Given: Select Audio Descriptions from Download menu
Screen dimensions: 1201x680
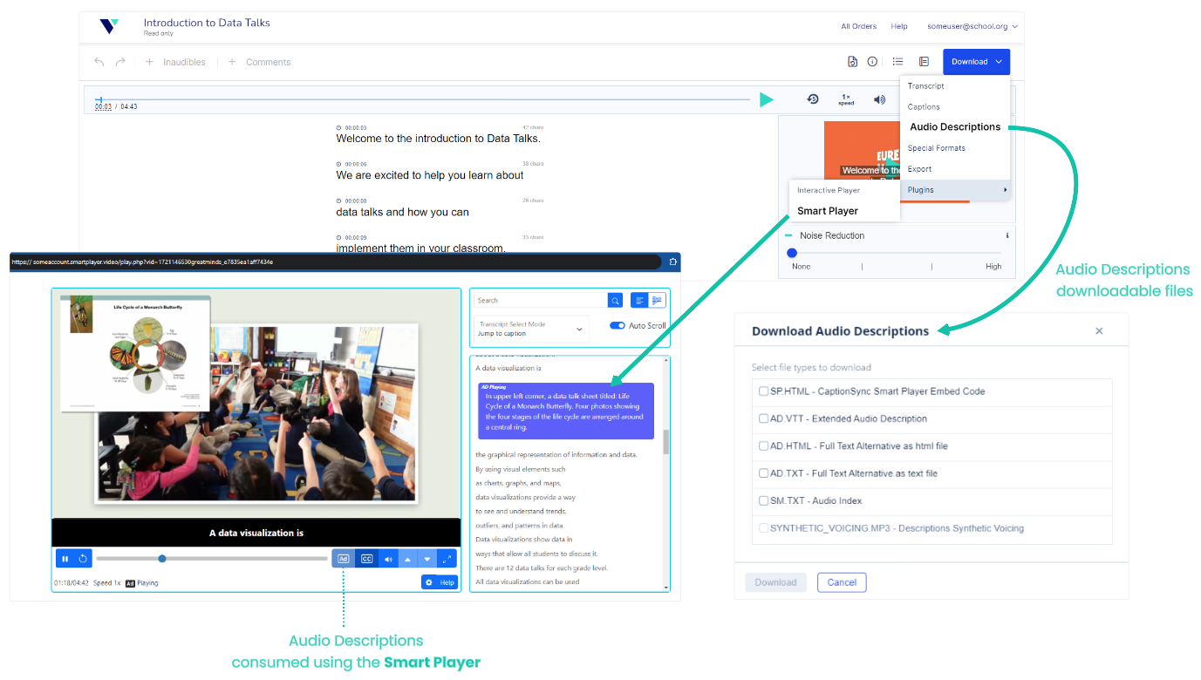Looking at the screenshot, I should pos(954,127).
